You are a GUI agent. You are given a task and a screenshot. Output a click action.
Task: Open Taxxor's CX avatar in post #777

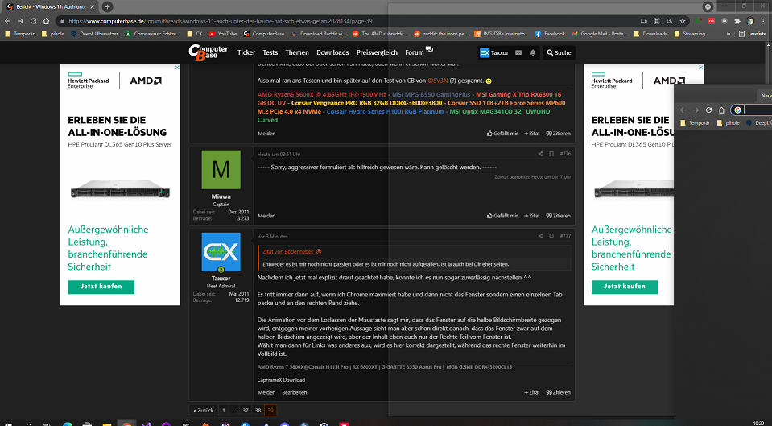(x=221, y=252)
